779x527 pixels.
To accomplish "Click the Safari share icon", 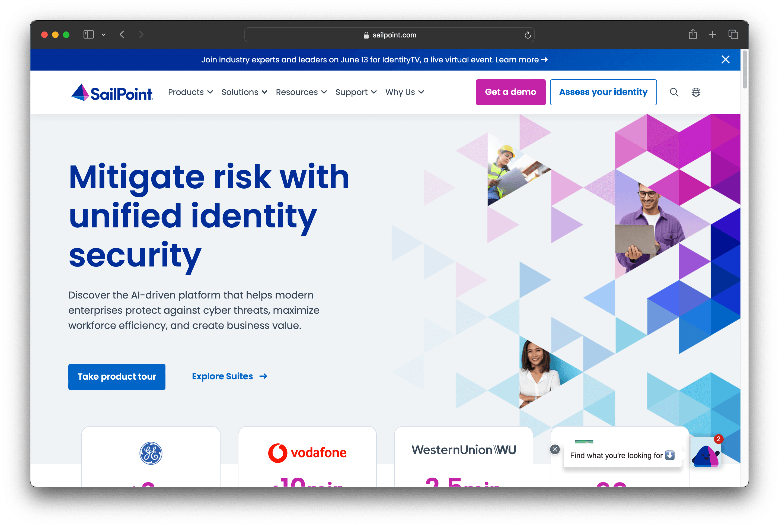I will pyautogui.click(x=692, y=34).
